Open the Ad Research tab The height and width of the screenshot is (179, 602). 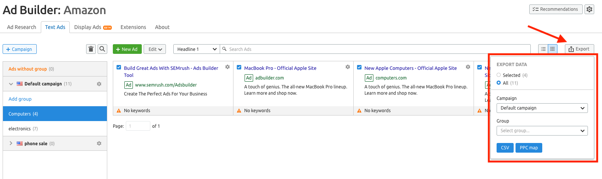click(x=22, y=27)
